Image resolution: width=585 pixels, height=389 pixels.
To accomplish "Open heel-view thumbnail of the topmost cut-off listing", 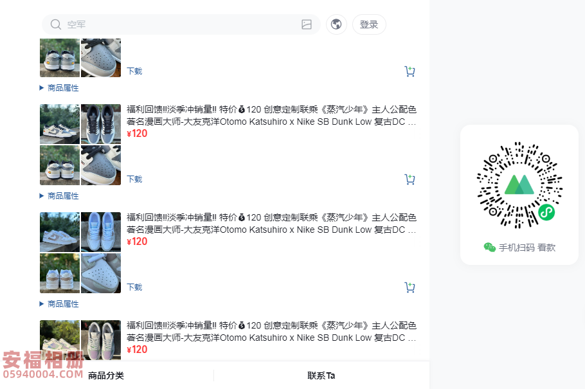I will click(x=60, y=57).
